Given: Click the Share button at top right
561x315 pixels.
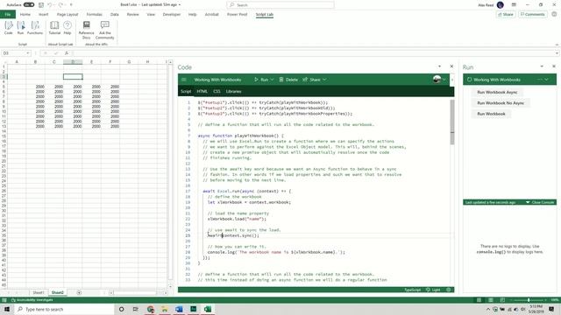Looking at the screenshot, I should coord(506,14).
